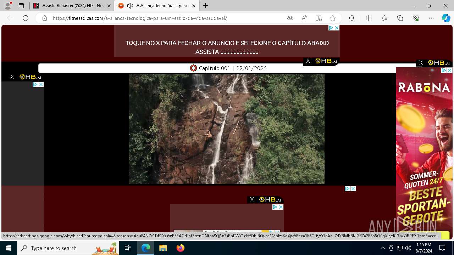Close the Rabona sports betting ad
The width and height of the screenshot is (454, 255).
click(x=450, y=70)
